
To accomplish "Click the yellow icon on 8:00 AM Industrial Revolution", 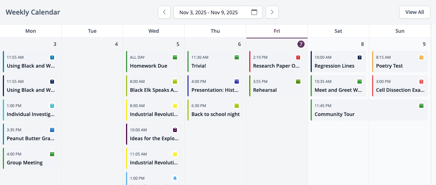I will click(x=175, y=106).
